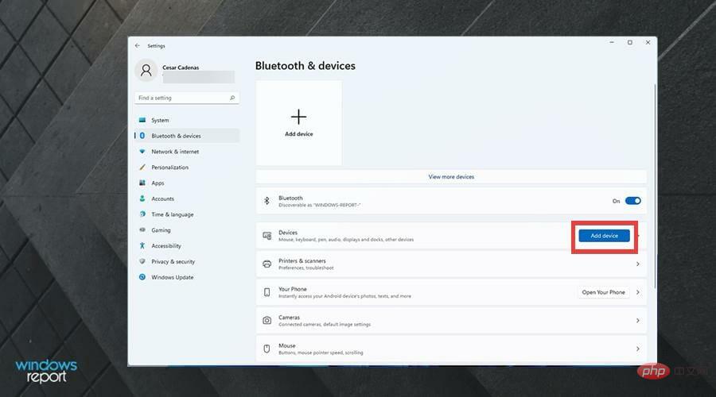
Task: Select Personalization in the sidebar
Action: click(169, 168)
